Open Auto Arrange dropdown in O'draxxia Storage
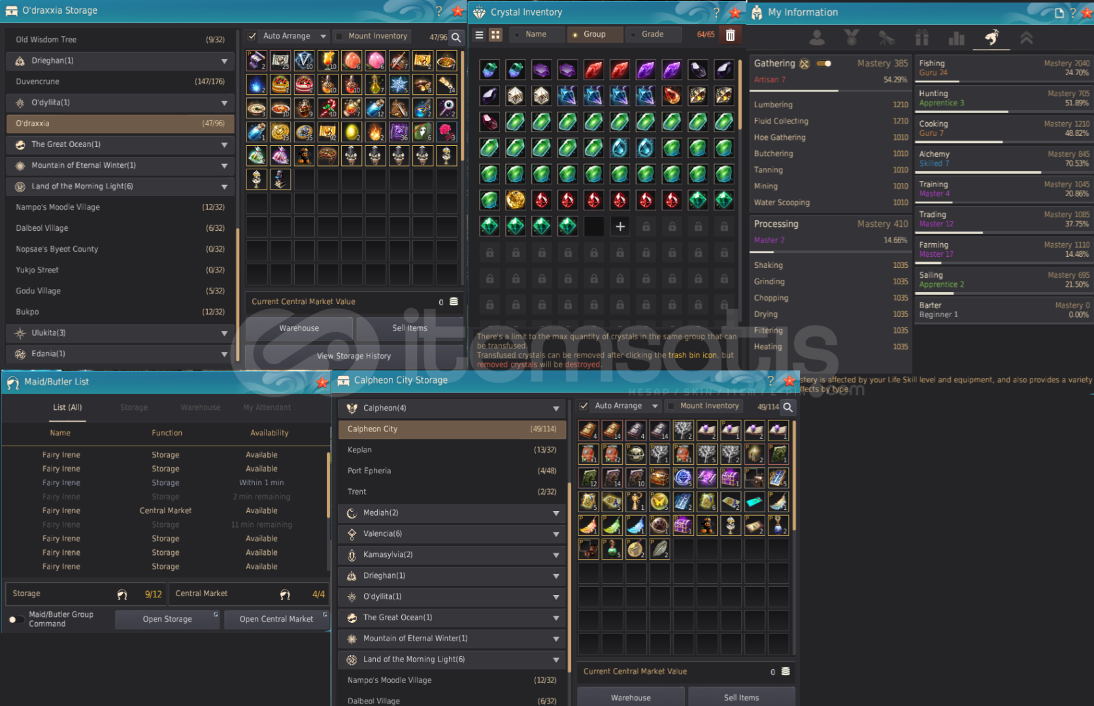Screen dimensions: 1094x706 [x=323, y=36]
